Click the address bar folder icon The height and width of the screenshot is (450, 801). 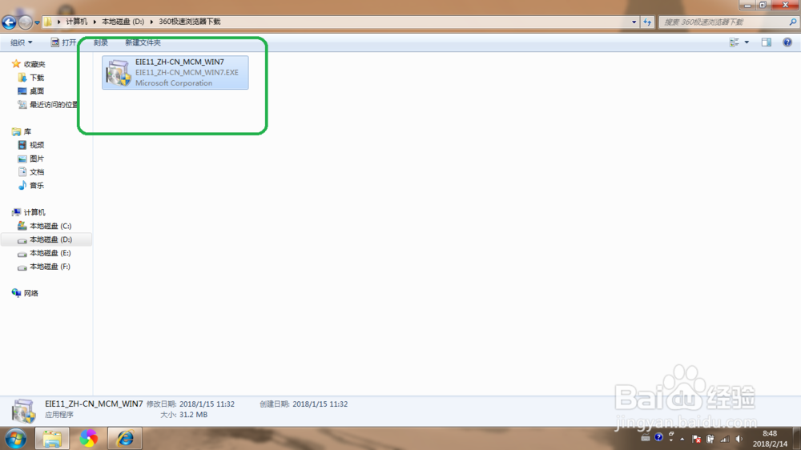click(x=48, y=22)
